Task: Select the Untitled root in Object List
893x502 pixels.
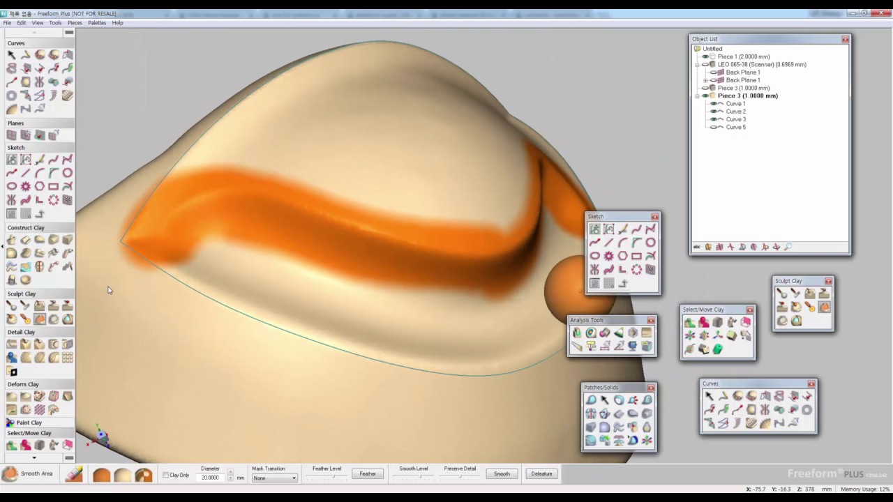Action: point(712,49)
